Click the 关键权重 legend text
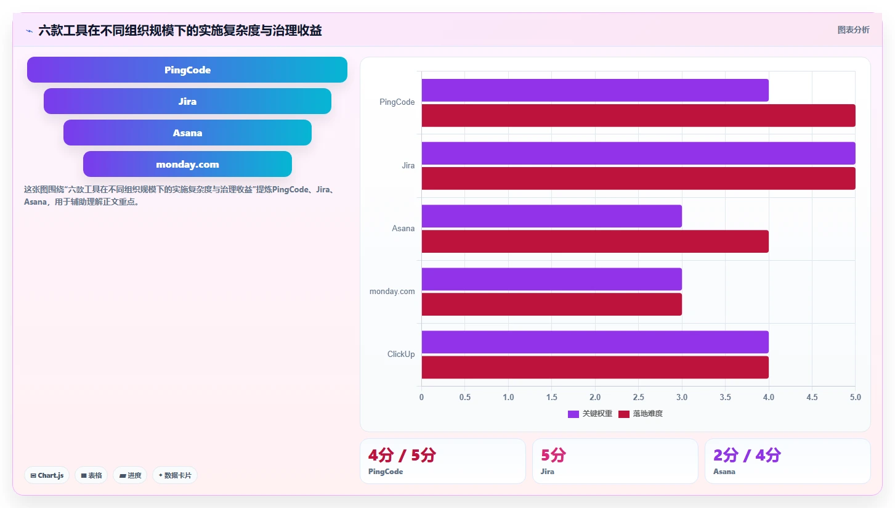 (x=597, y=414)
